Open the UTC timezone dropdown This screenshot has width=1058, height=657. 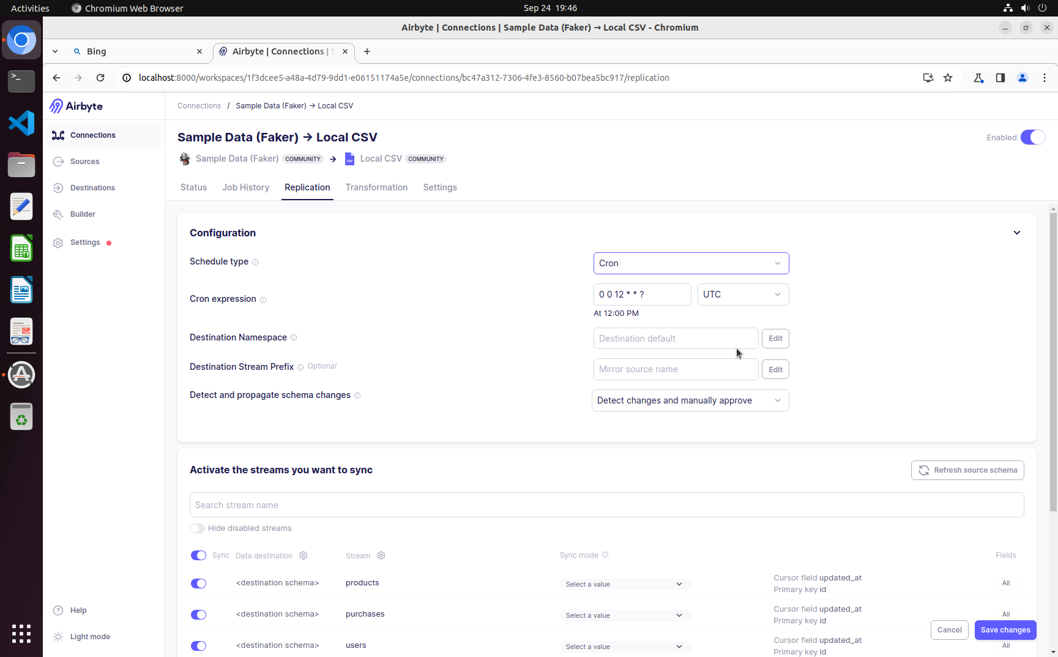[x=743, y=295]
